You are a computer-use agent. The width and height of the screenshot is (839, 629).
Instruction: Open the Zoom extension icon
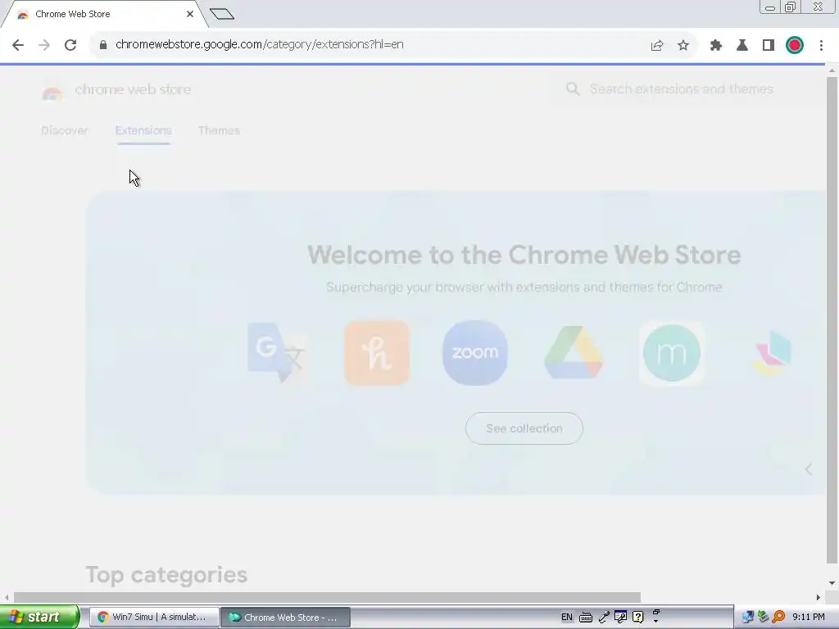tap(475, 353)
